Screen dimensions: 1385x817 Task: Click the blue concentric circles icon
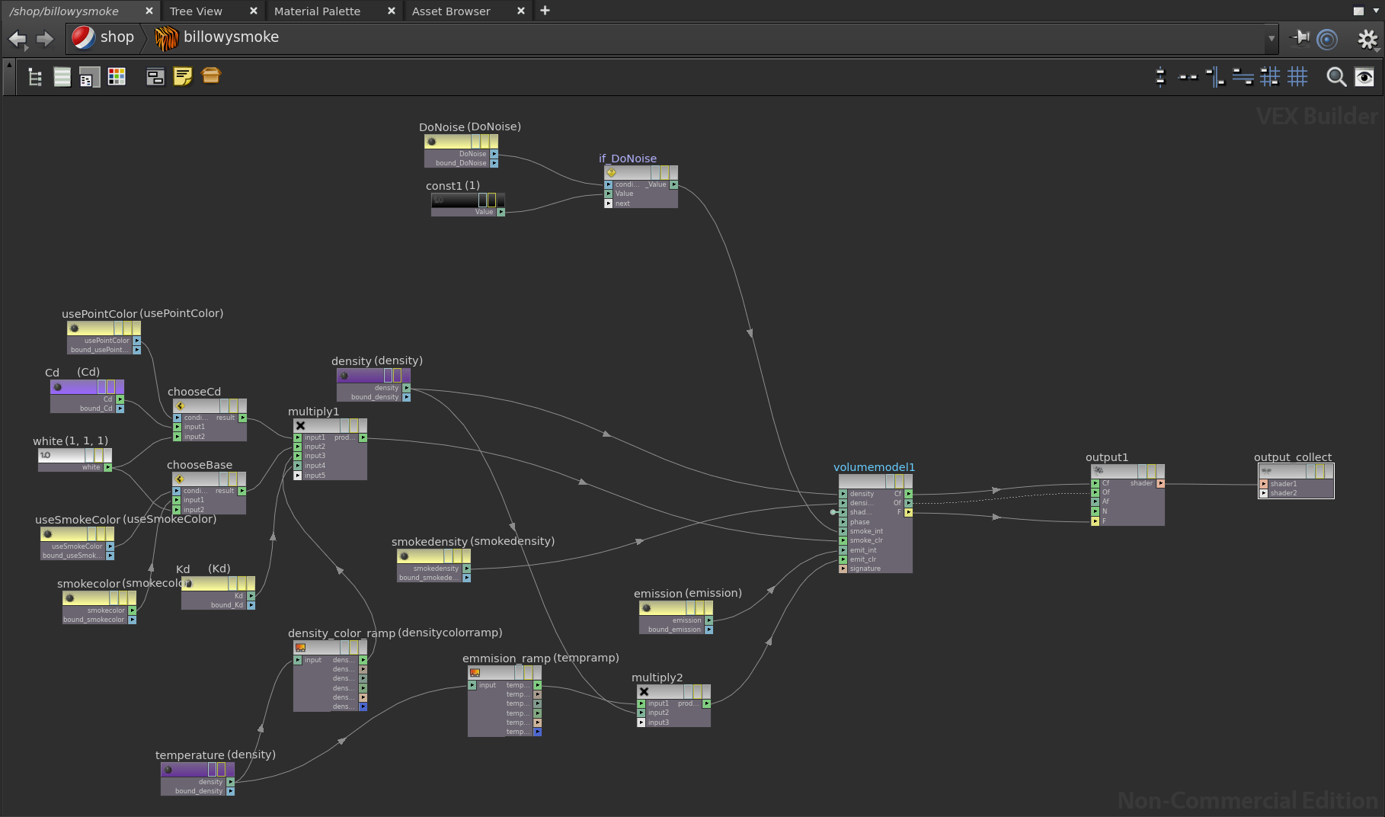click(x=1327, y=39)
